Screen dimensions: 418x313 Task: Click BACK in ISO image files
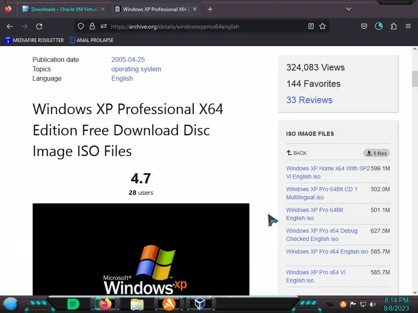pyautogui.click(x=296, y=153)
